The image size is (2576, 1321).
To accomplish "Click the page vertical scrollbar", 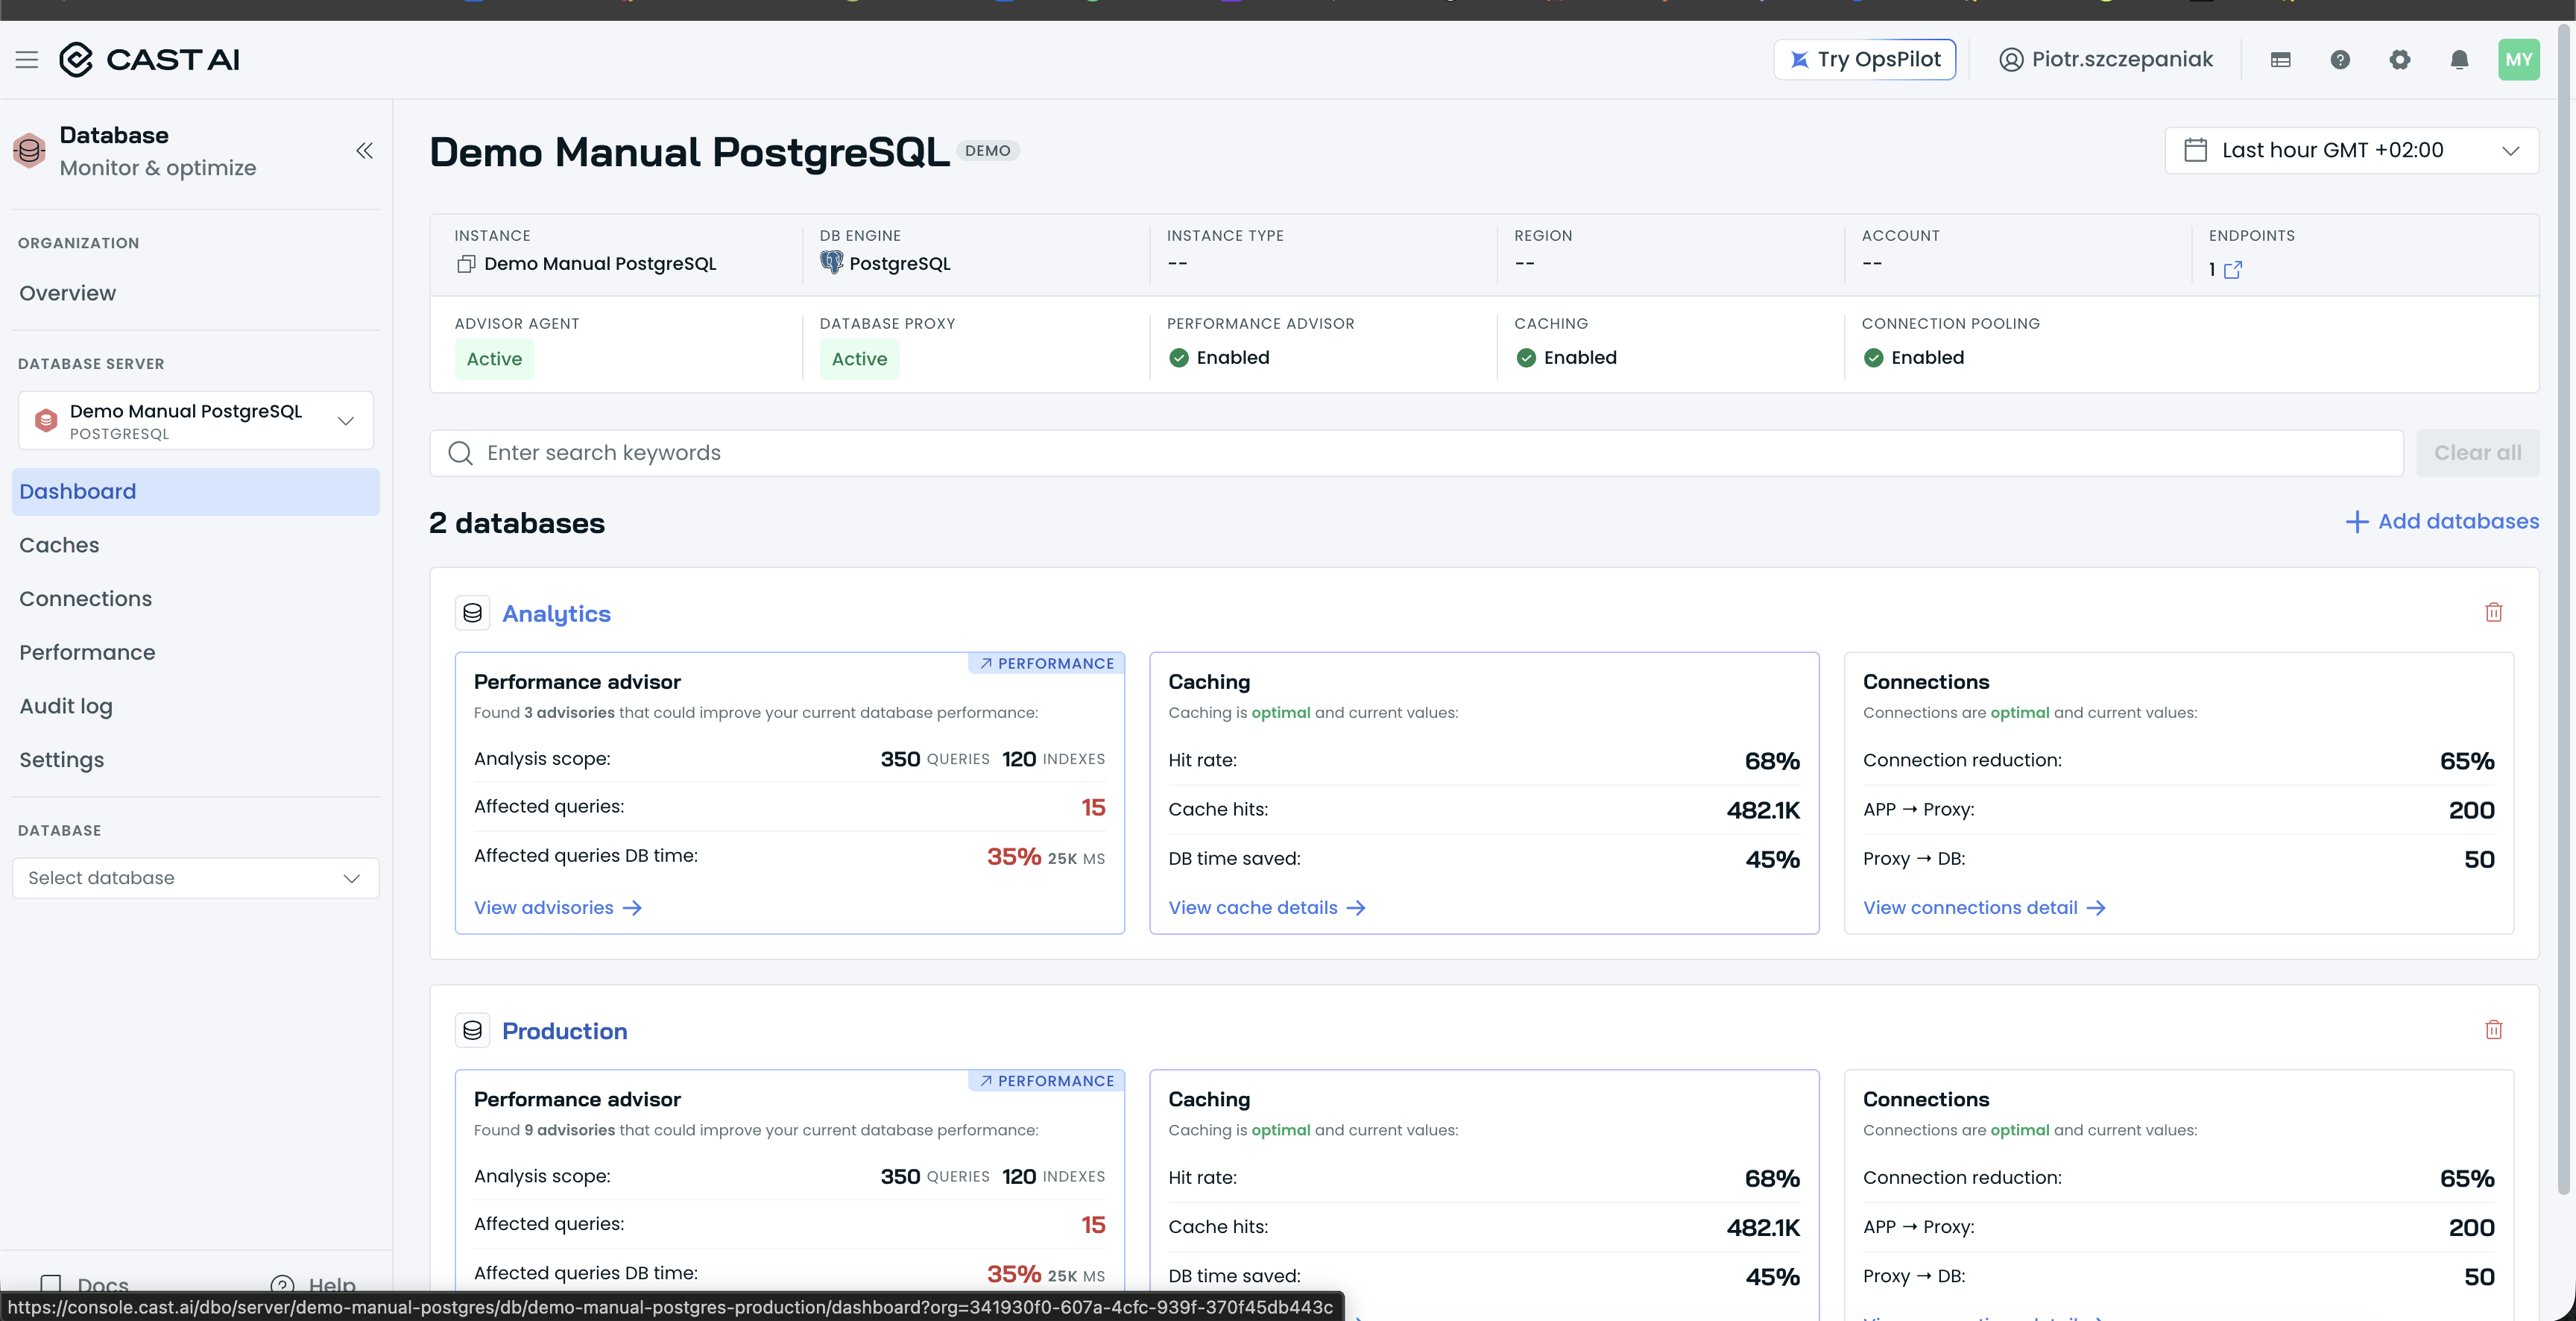I will (2563, 610).
